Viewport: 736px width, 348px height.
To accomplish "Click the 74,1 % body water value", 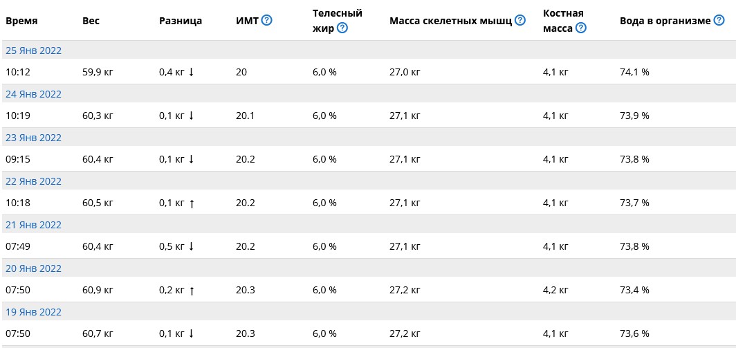I will tap(634, 72).
